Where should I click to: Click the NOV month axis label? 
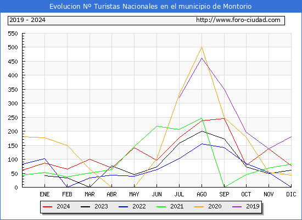[269, 194]
